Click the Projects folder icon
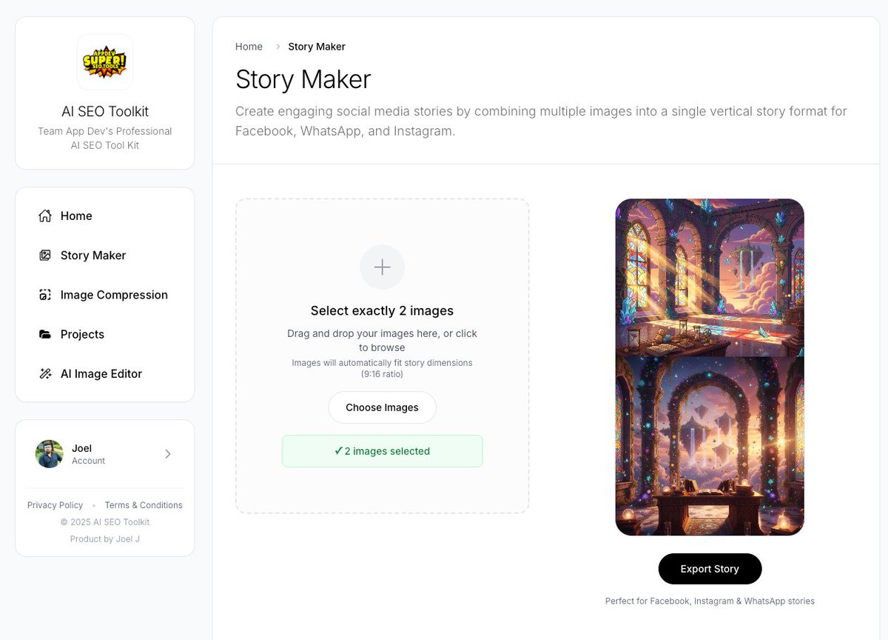This screenshot has width=888, height=640. [44, 334]
